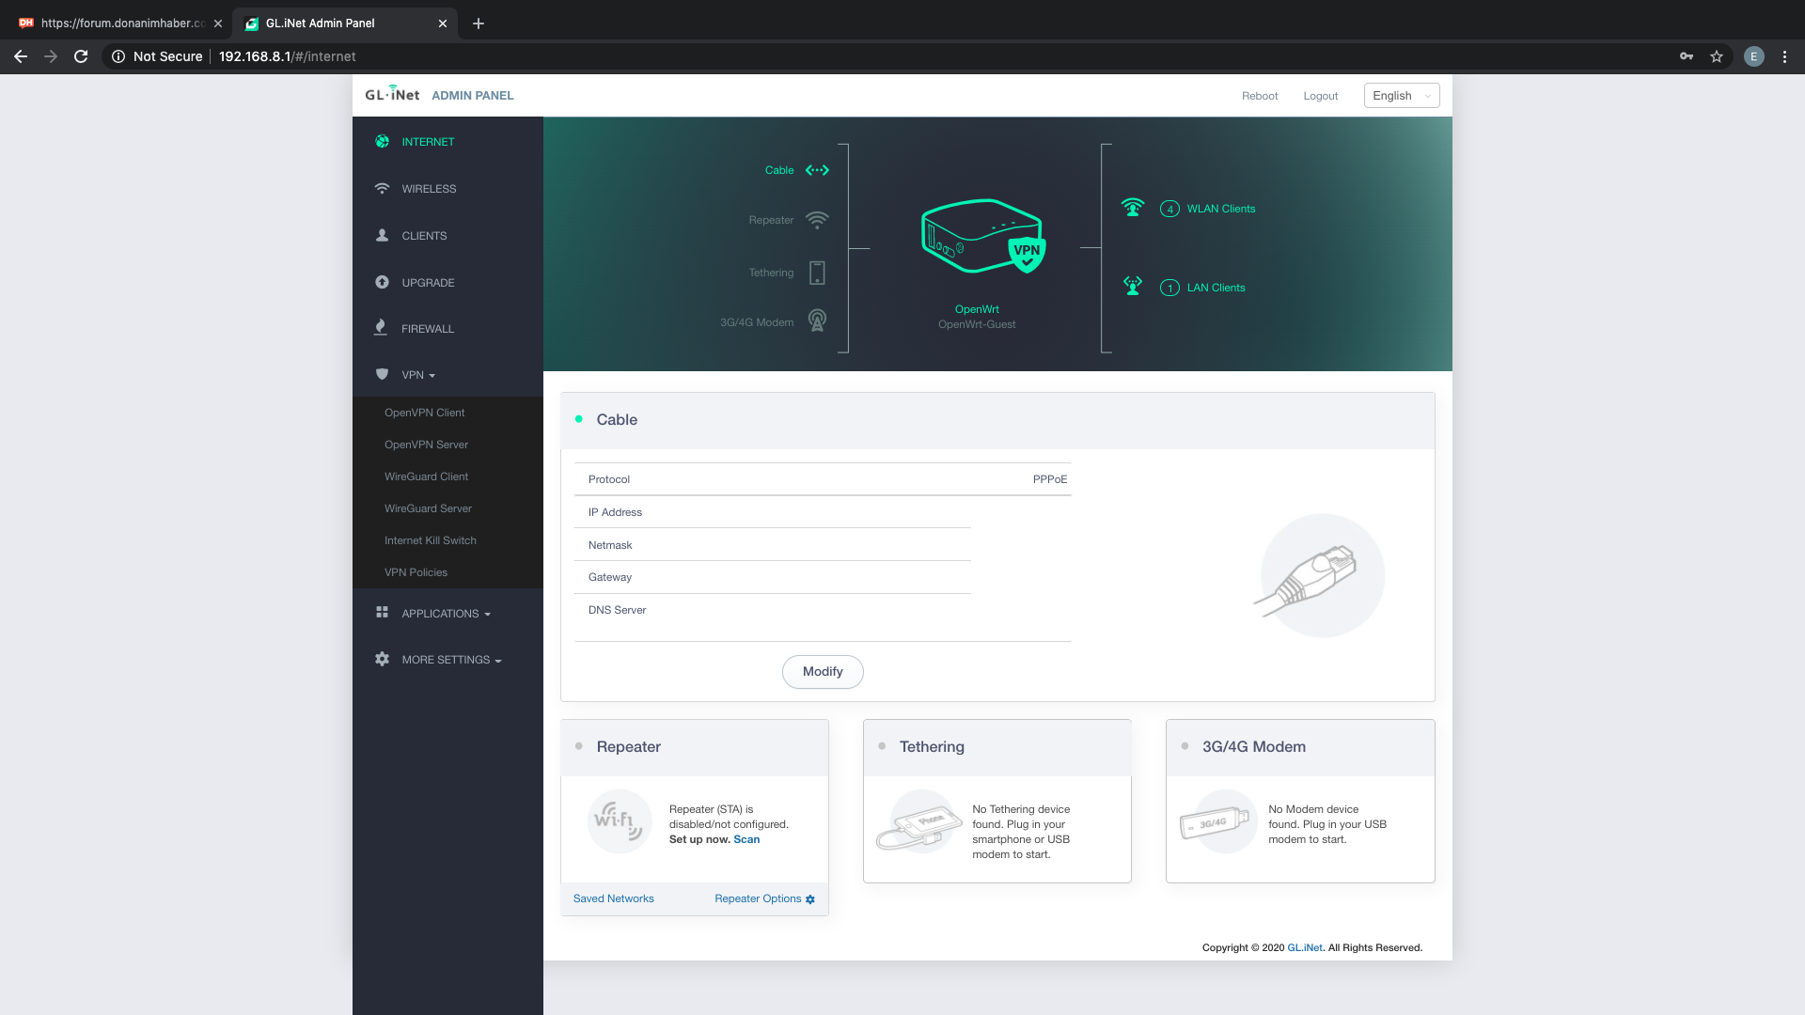
Task: Go to the Clients section
Action: (x=424, y=236)
